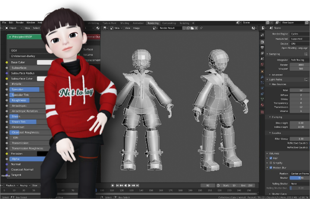This screenshot has width=310, height=199.
Task: Click the browse image icon before Render Result
Action: pos(155,28)
